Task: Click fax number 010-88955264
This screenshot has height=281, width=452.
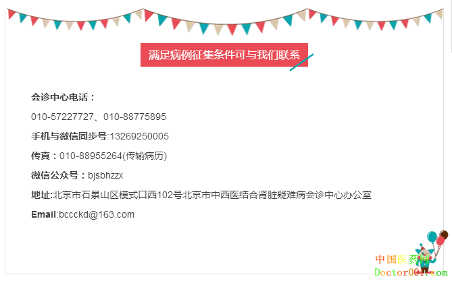Action: (x=91, y=156)
